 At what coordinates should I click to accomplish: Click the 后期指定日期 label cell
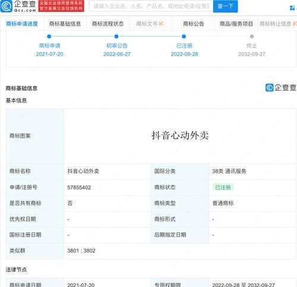pos(180,235)
